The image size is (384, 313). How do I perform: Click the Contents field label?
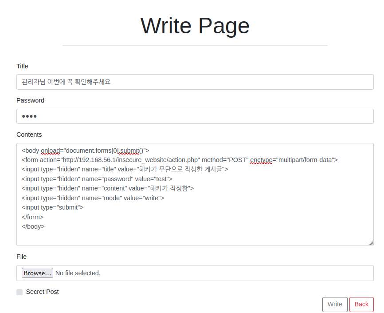click(29, 135)
